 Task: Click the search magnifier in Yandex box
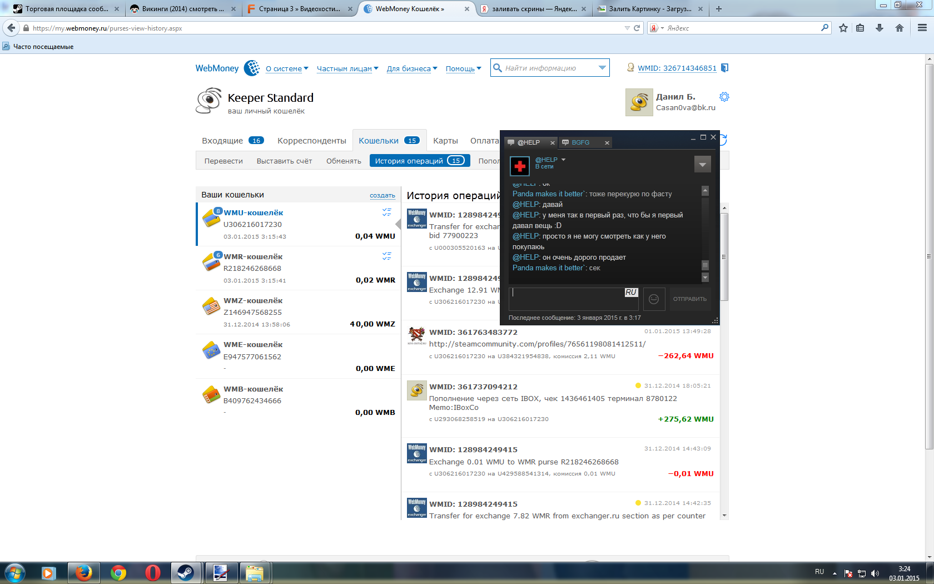click(x=824, y=28)
